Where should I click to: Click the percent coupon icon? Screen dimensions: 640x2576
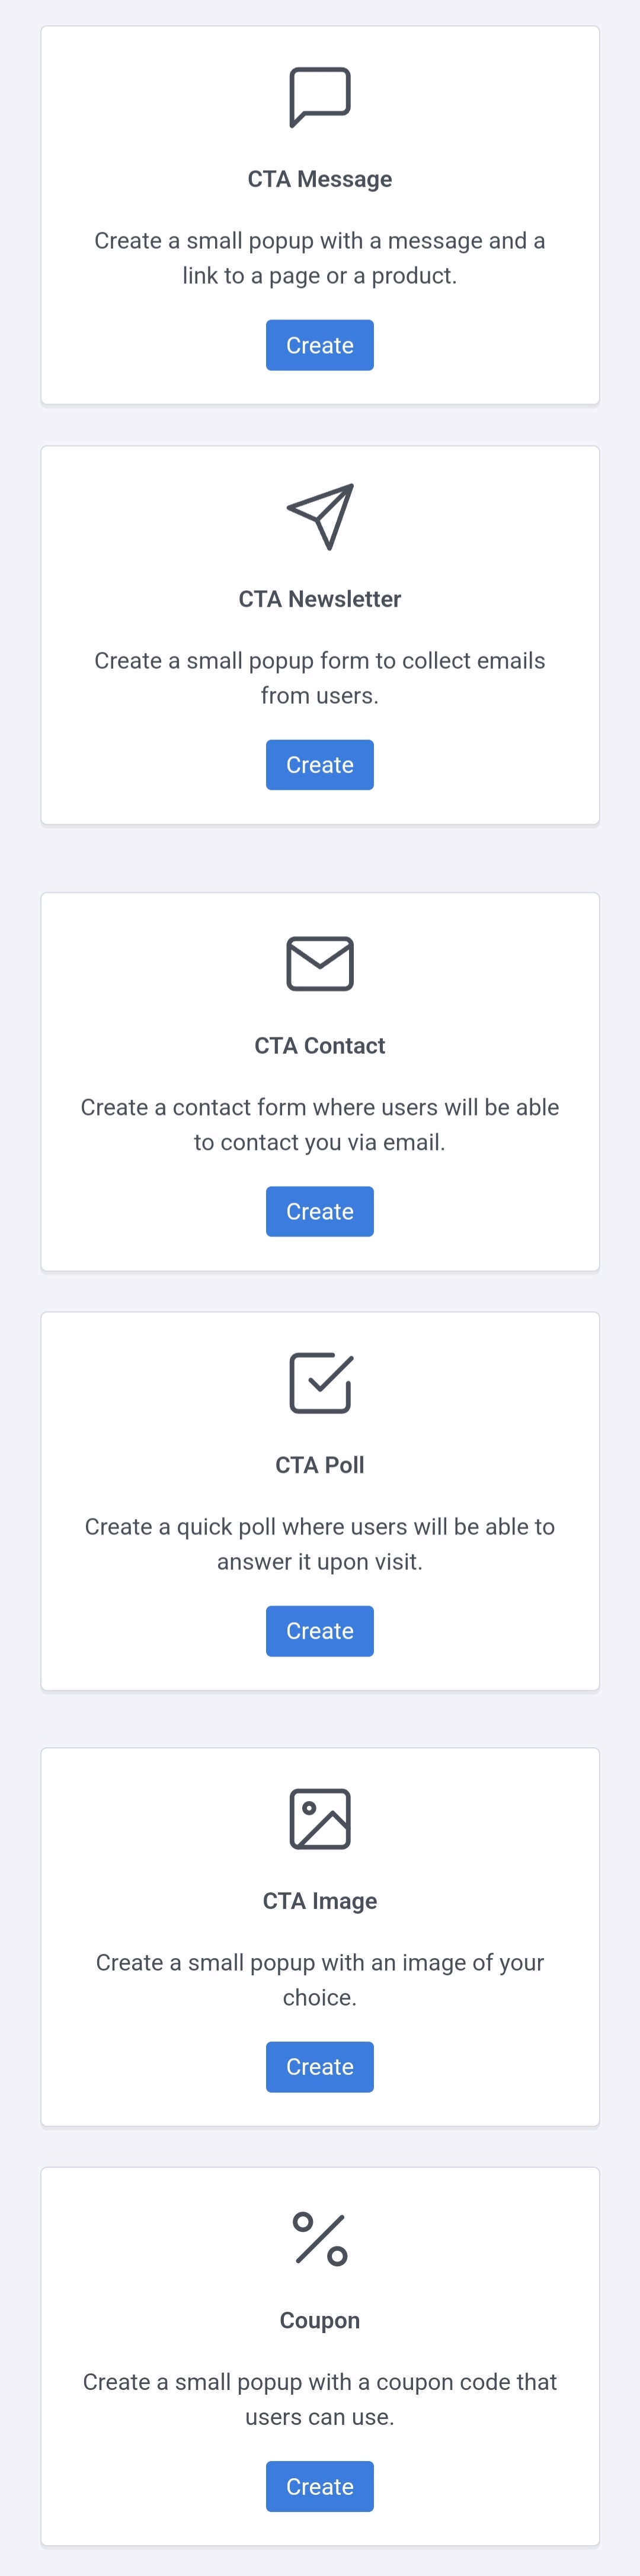320,2238
